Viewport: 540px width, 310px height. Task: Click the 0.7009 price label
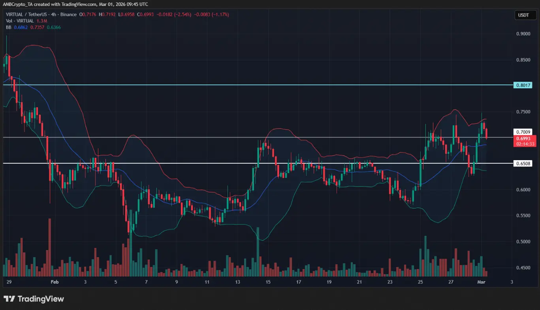523,132
